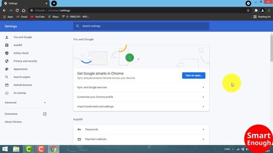The width and height of the screenshot is (273, 153).
Task: Click the circular icon in the title bar
Action: pyautogui.click(x=248, y=3)
